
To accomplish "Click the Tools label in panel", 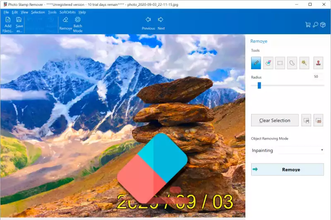I will [255, 50].
